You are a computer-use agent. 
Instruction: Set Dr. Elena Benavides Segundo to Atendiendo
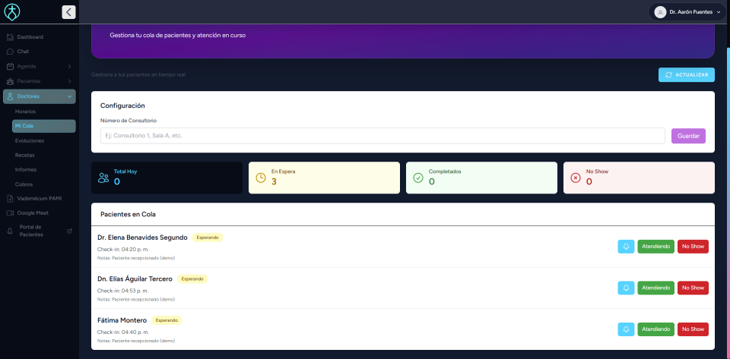pyautogui.click(x=655, y=247)
